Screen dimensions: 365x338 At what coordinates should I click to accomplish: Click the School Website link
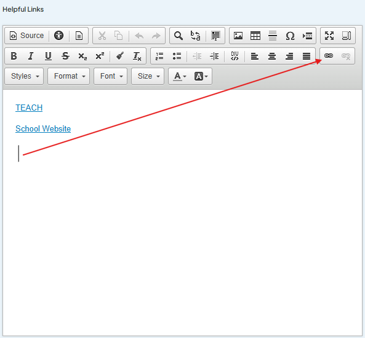pyautogui.click(x=43, y=129)
